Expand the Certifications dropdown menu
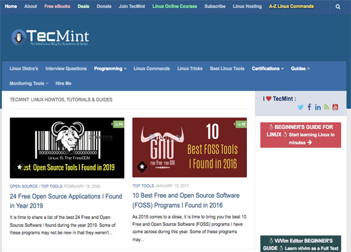The width and height of the screenshot is (351, 252). click(268, 69)
